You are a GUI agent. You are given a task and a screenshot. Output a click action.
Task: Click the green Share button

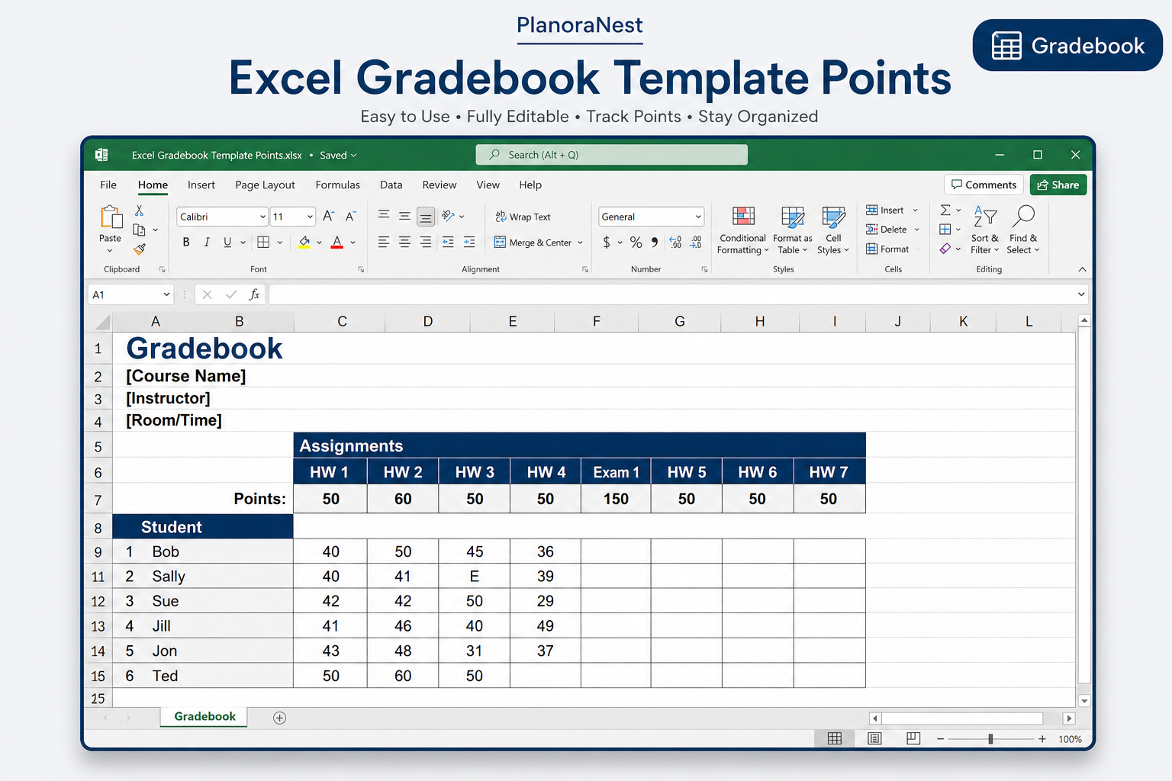click(1058, 185)
